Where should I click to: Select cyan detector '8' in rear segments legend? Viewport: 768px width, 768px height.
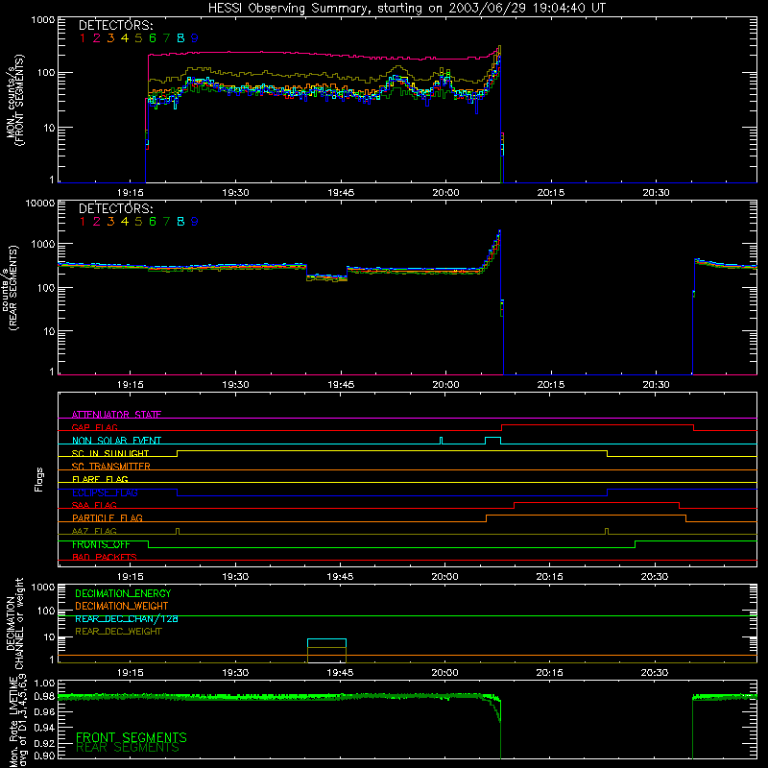tap(180, 222)
